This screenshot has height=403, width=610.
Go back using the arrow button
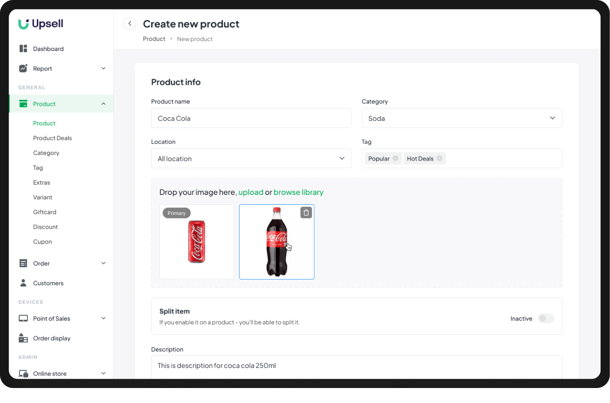(x=130, y=24)
